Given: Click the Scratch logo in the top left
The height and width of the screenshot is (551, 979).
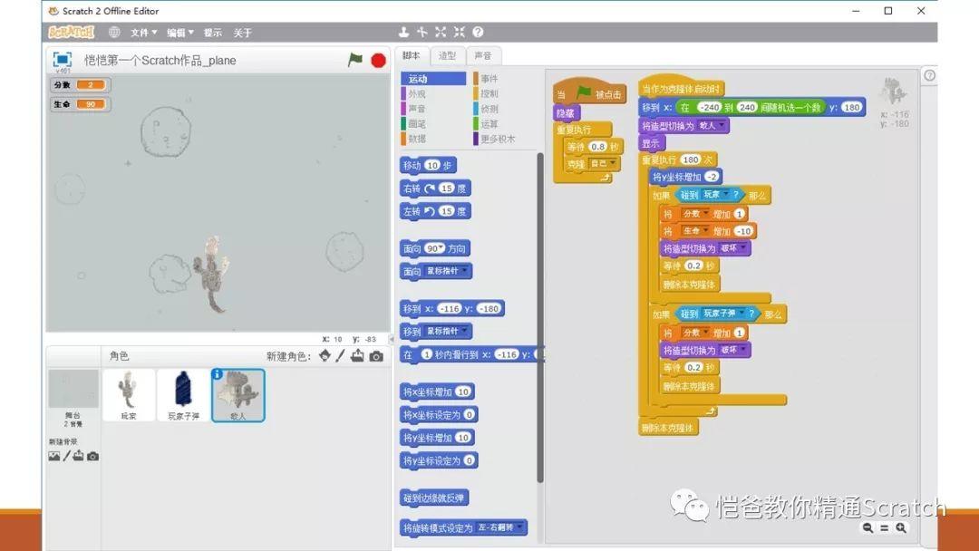Looking at the screenshot, I should pos(72,32).
